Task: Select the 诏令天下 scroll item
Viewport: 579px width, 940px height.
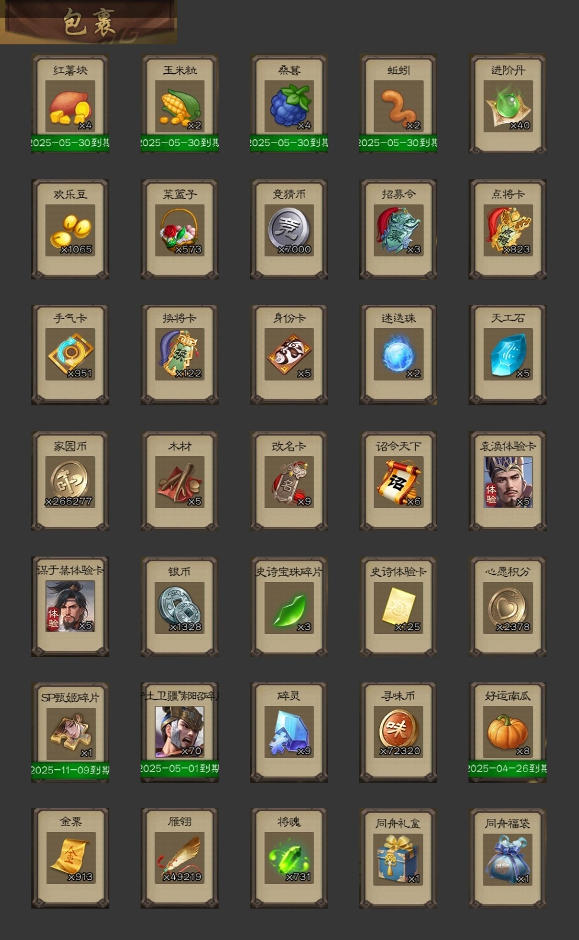Action: coord(398,481)
